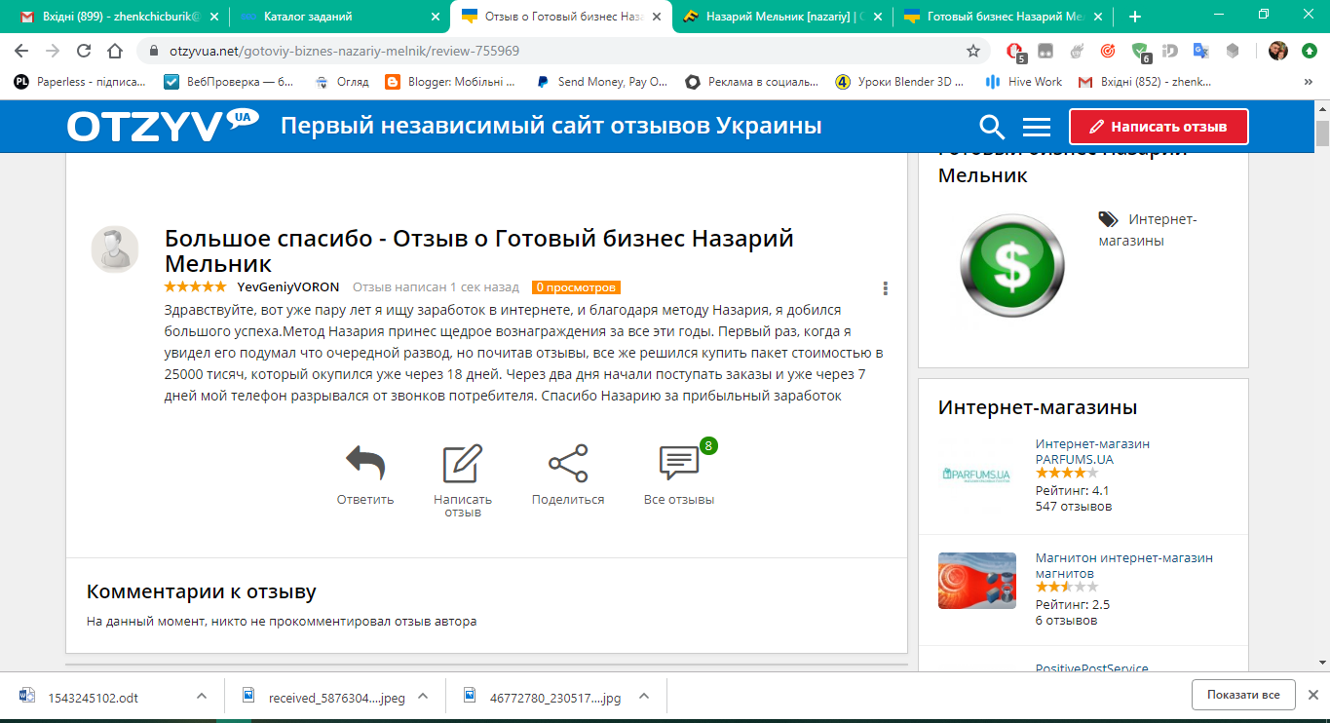Open ВебПроверка bookmark
The height and width of the screenshot is (723, 1330).
tap(228, 82)
